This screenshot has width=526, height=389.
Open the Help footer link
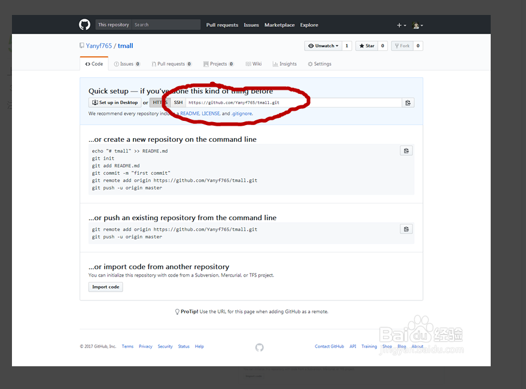[199, 347]
